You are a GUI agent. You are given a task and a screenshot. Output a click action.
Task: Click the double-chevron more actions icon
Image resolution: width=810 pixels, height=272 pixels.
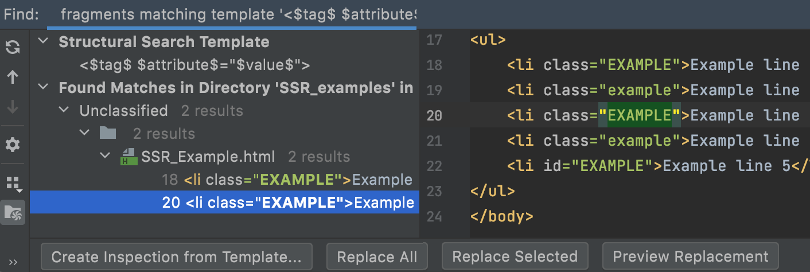pyautogui.click(x=12, y=262)
